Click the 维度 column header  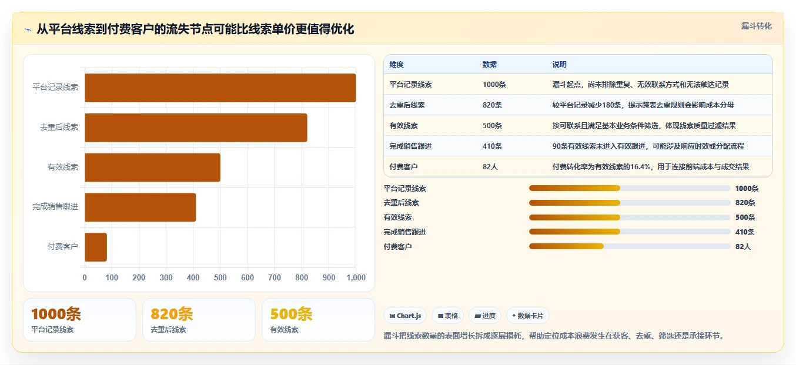[x=396, y=64]
